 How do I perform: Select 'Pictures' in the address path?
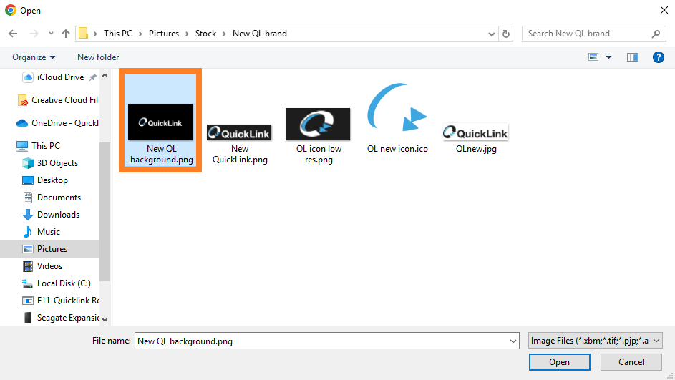(164, 34)
